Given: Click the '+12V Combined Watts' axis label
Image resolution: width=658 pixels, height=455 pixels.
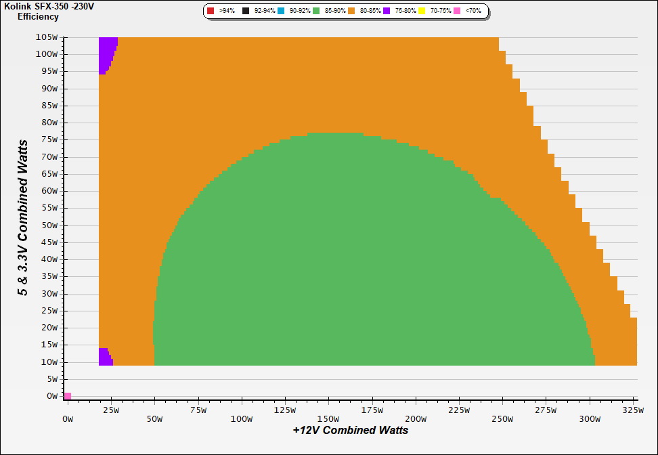Looking at the screenshot, I should pyautogui.click(x=351, y=430).
